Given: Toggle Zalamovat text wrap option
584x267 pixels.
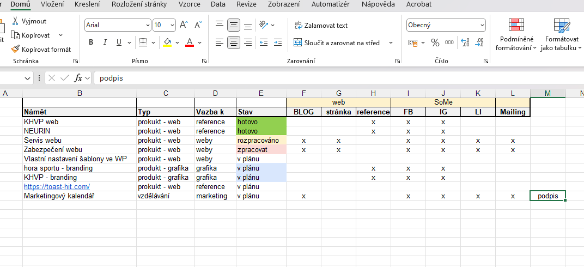Looking at the screenshot, I should tap(320, 25).
